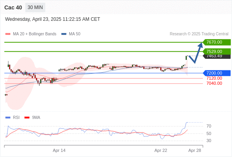Toggle the MA 20 + Bollinger Bands legend

click(35, 34)
